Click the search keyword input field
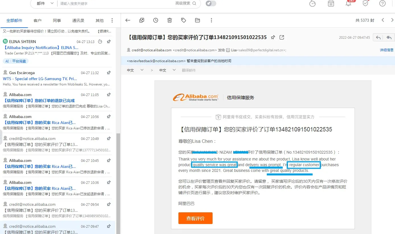 coord(114,3)
